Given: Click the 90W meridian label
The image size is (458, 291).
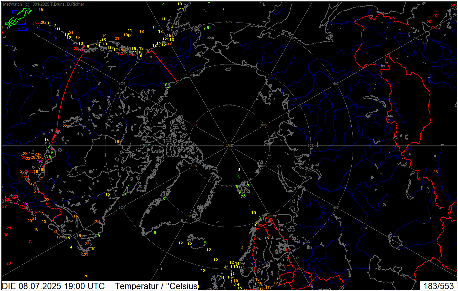Looking at the screenshot, I should pyautogui.click(x=147, y=146).
